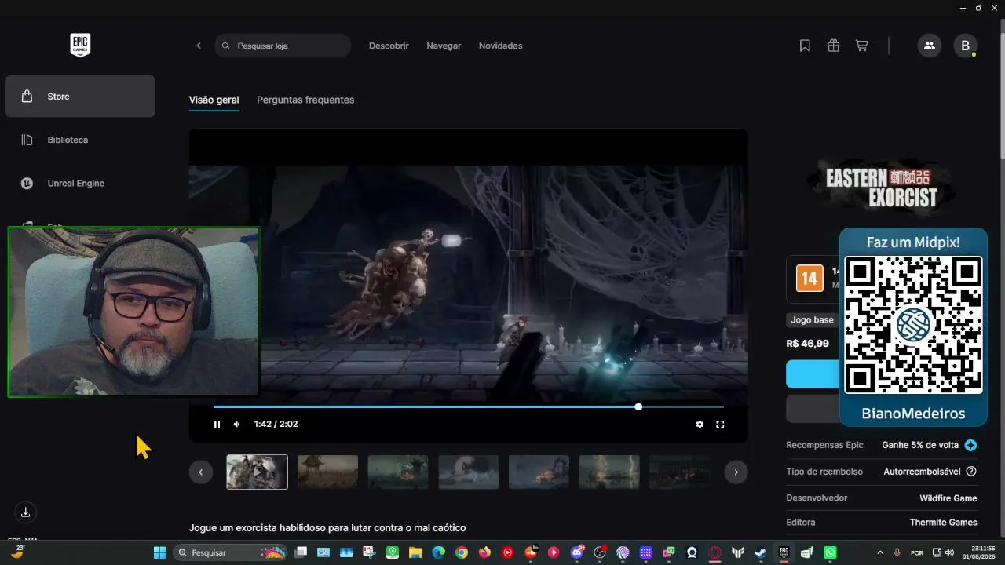The height and width of the screenshot is (565, 1005).
Task: Select the second media thumbnail
Action: click(x=327, y=472)
